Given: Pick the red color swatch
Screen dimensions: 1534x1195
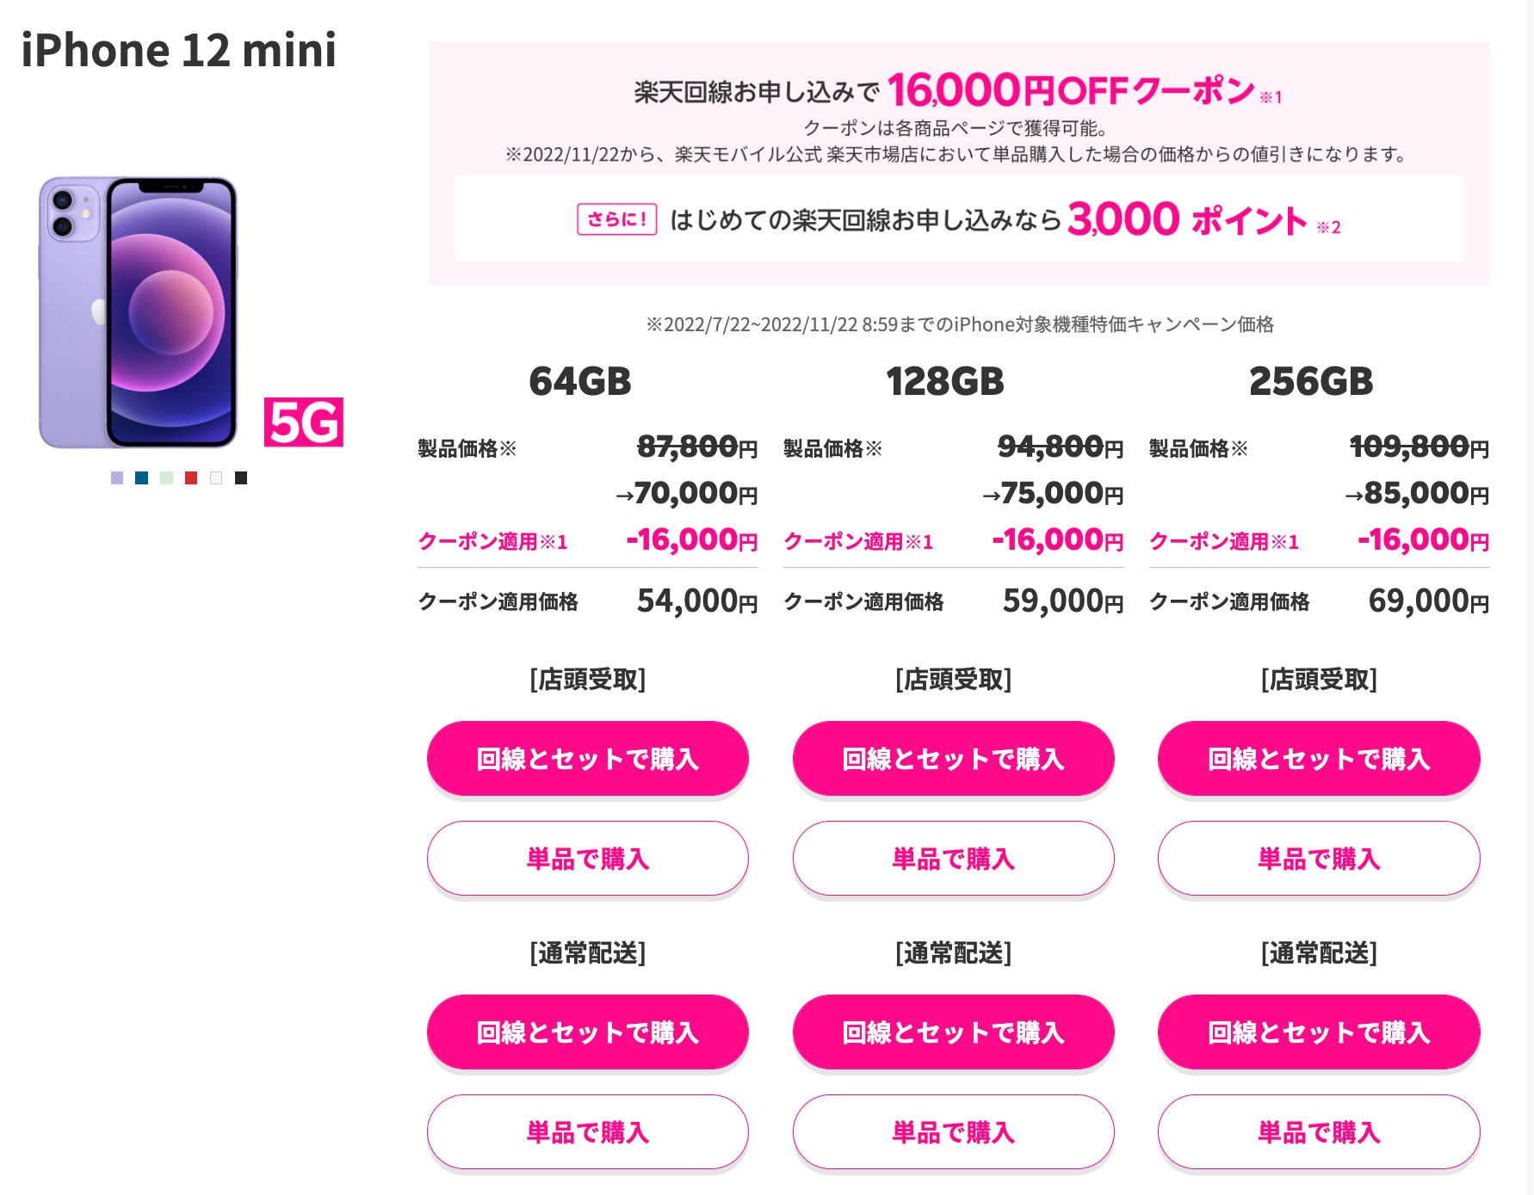Looking at the screenshot, I should point(191,477).
